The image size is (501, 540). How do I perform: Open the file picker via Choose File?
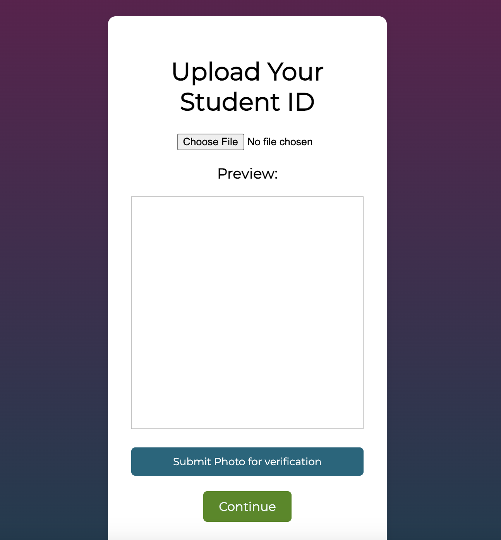pos(210,142)
